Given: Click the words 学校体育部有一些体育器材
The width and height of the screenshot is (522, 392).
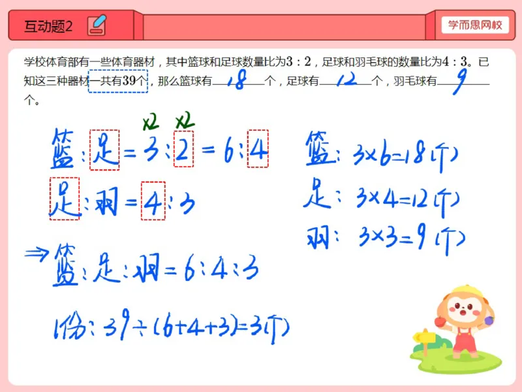Looking at the screenshot, I should pyautogui.click(x=89, y=62).
